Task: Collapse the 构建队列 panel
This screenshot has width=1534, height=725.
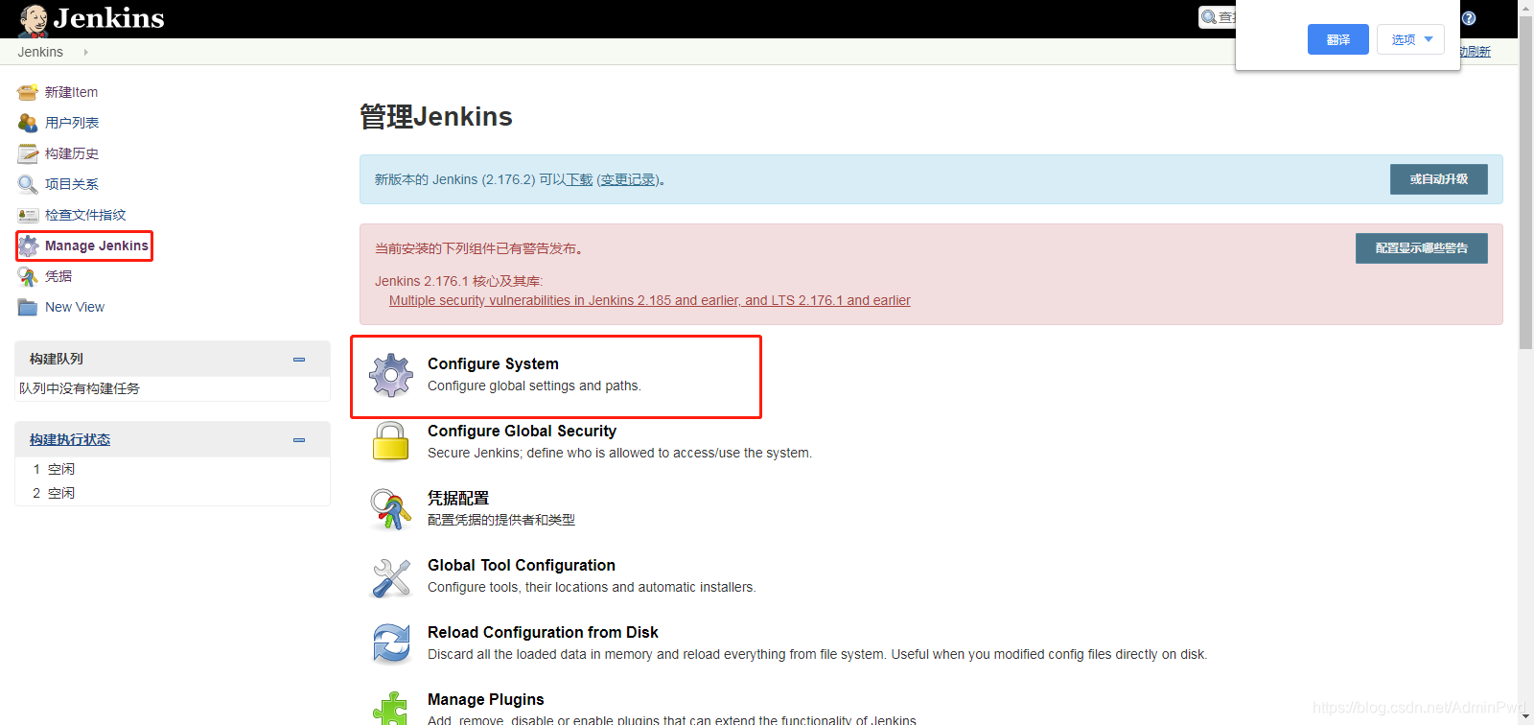Action: pos(299,359)
